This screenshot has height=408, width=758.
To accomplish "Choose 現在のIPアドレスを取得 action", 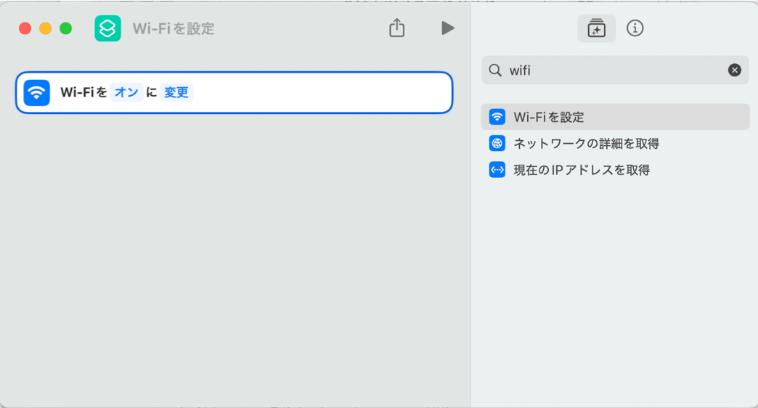I will [615, 170].
